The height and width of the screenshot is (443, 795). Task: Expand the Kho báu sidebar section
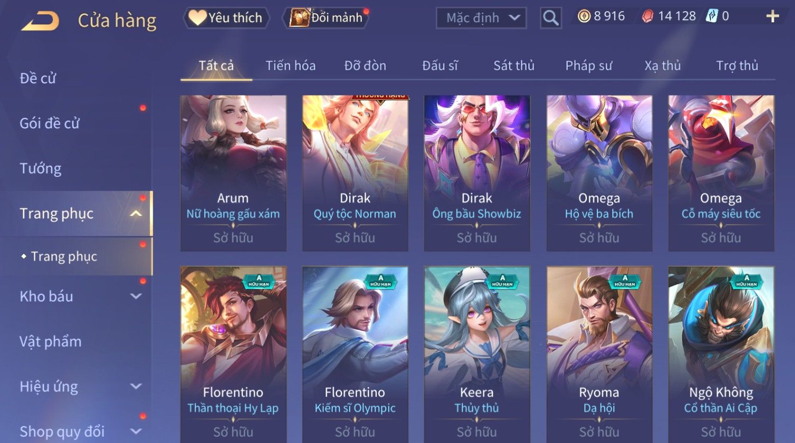pyautogui.click(x=136, y=296)
